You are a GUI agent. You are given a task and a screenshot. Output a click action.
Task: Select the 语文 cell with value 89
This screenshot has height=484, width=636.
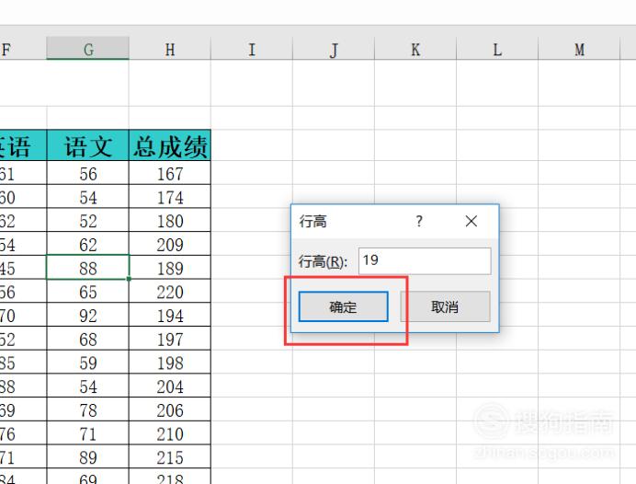pyautogui.click(x=88, y=456)
